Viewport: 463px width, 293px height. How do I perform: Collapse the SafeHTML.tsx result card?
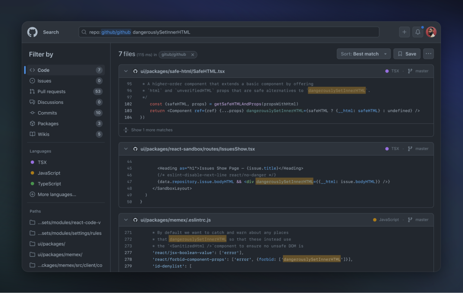pyautogui.click(x=126, y=71)
